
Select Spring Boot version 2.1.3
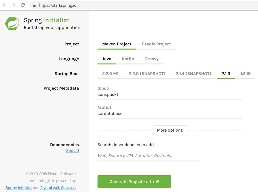226,74
